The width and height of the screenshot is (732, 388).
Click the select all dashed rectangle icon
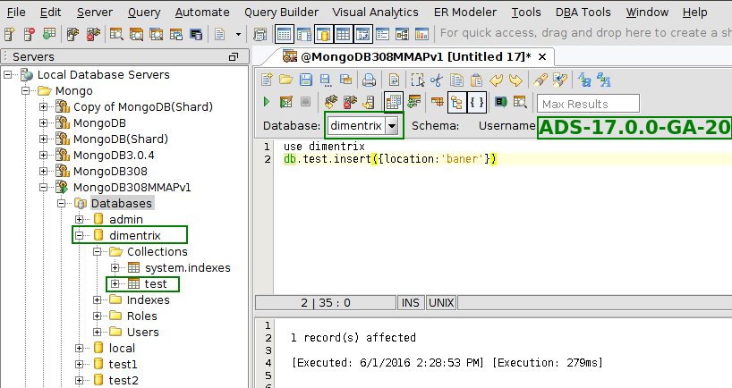point(417,80)
